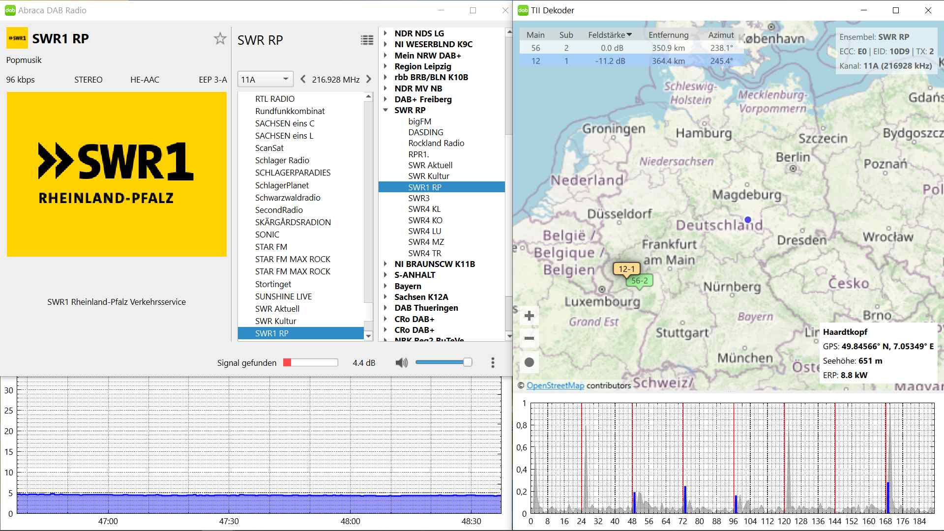Select STAR FM in service list
The height and width of the screenshot is (531, 944).
click(x=271, y=247)
